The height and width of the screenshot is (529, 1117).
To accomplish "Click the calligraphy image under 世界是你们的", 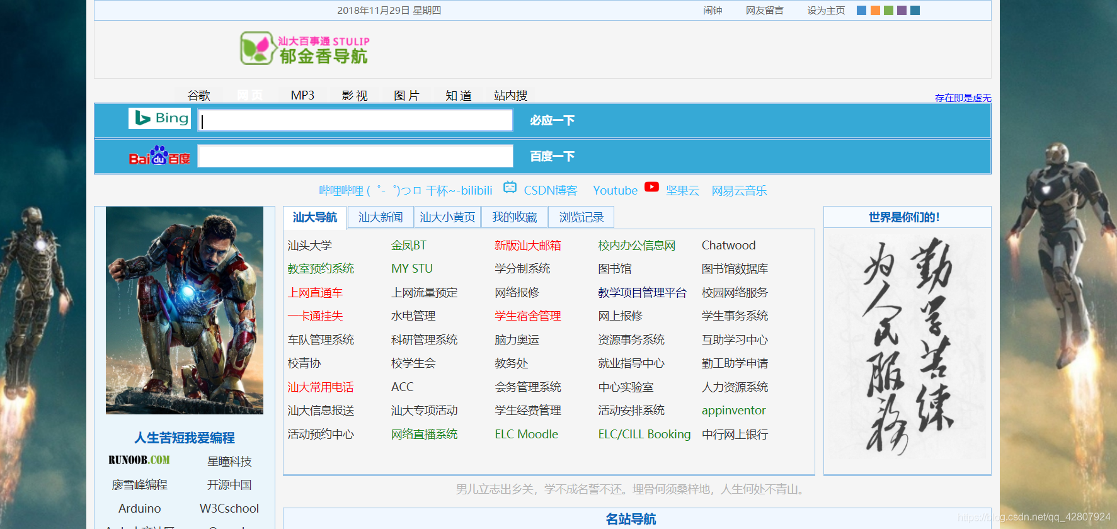I will coord(907,347).
